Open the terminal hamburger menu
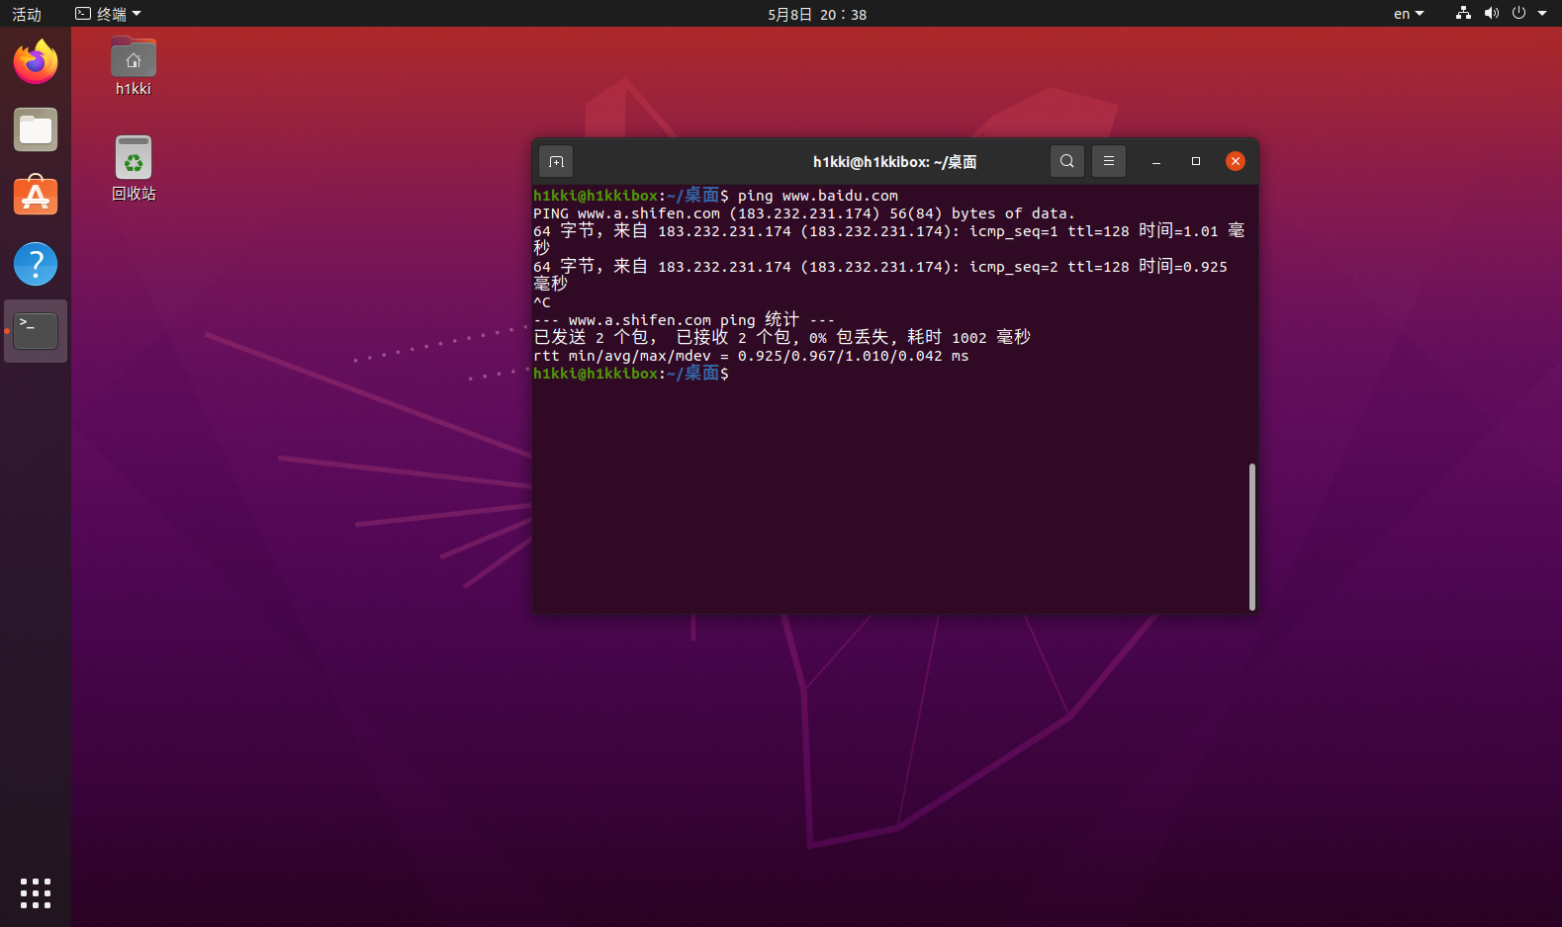This screenshot has height=927, width=1562. (x=1109, y=161)
